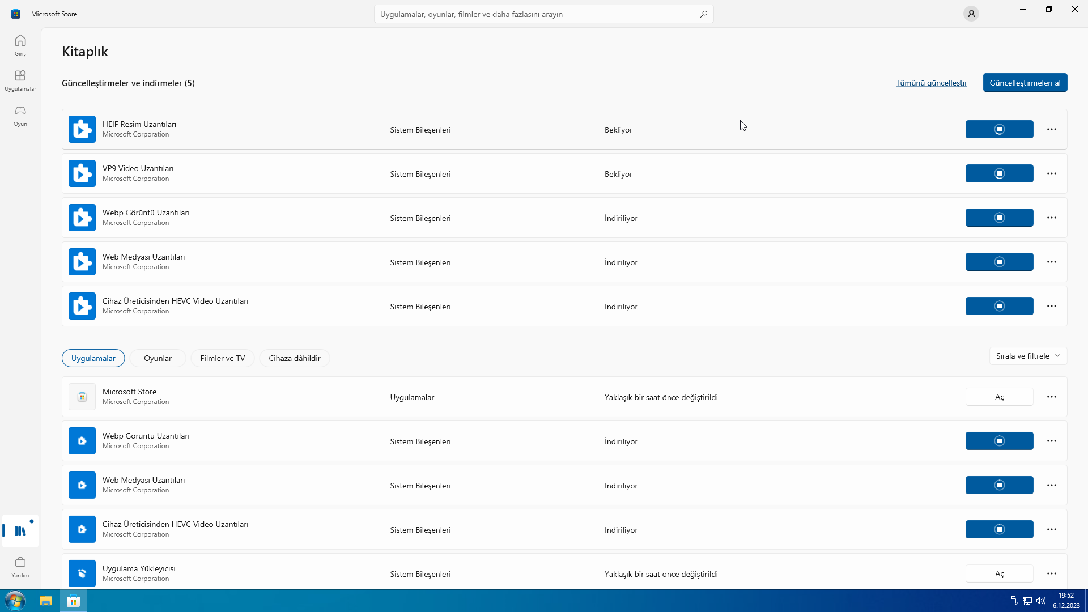Click Aç button for Uygulama Yükleyicisi
Image resolution: width=1088 pixels, height=612 pixels.
coord(999,573)
